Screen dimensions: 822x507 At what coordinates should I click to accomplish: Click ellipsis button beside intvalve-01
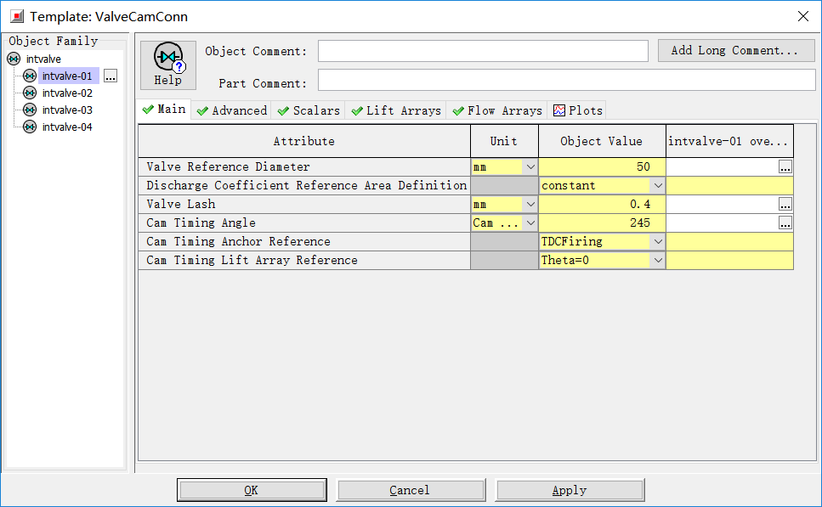coord(111,76)
